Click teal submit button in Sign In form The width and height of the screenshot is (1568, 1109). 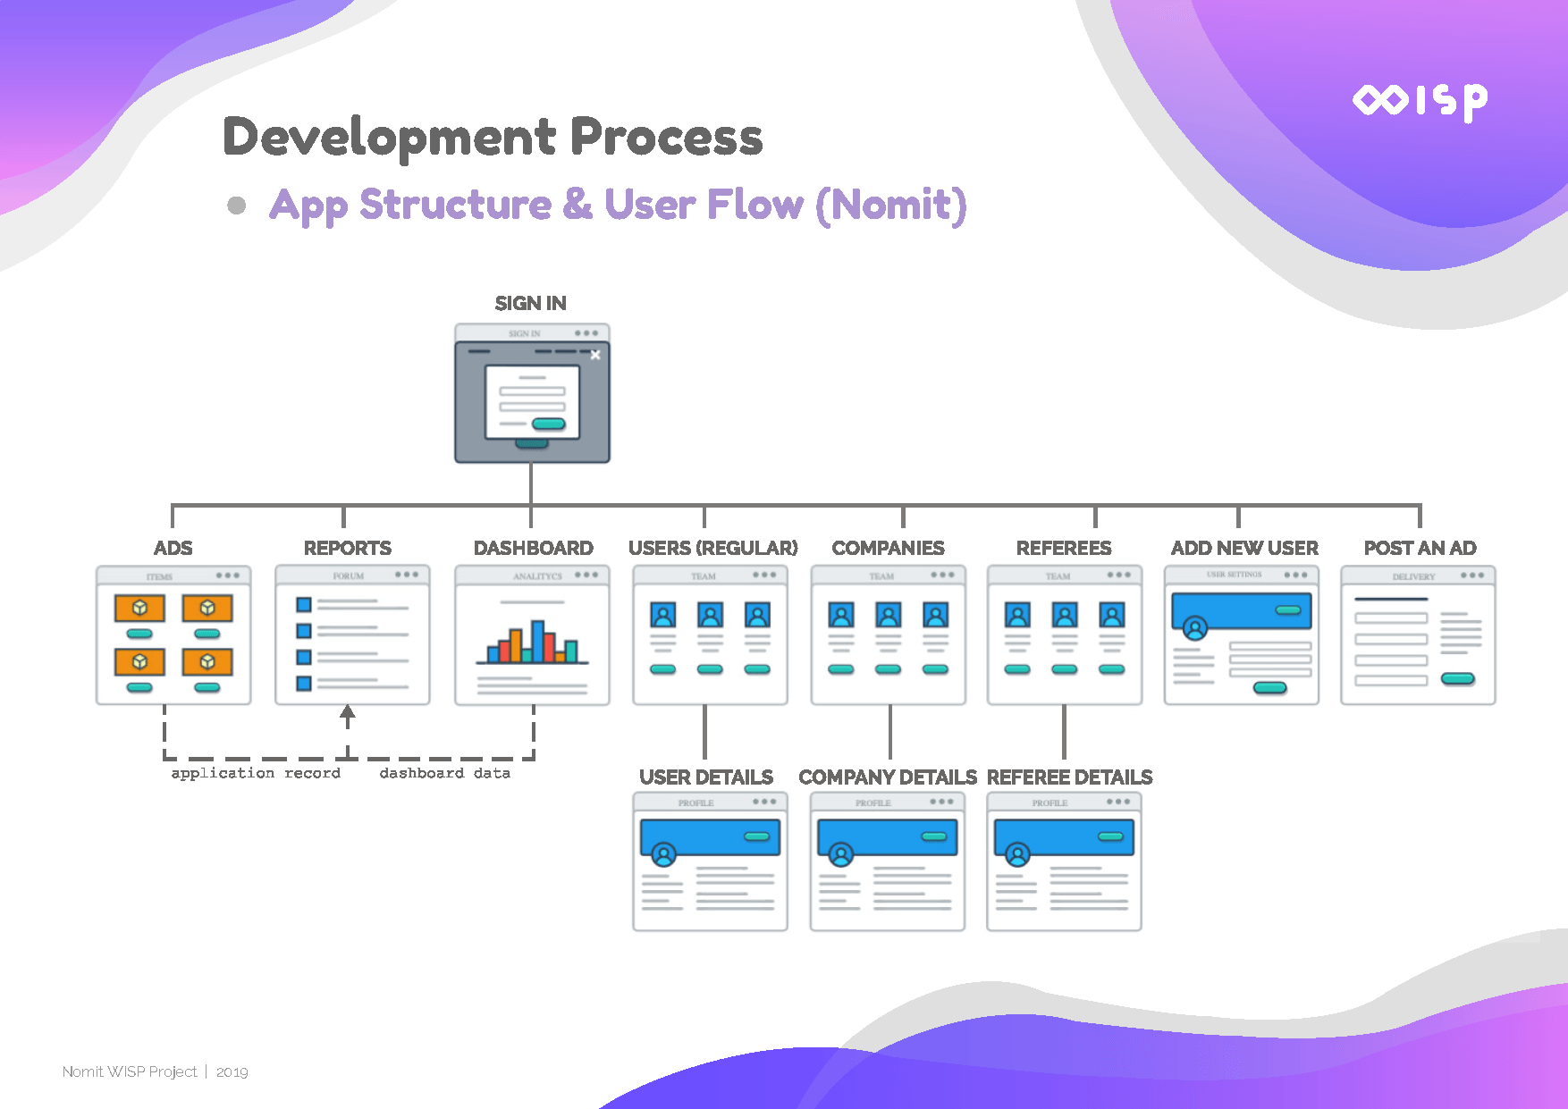click(548, 424)
